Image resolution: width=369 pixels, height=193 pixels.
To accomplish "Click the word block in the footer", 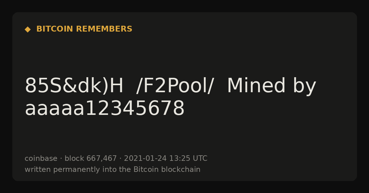I will (74, 159).
